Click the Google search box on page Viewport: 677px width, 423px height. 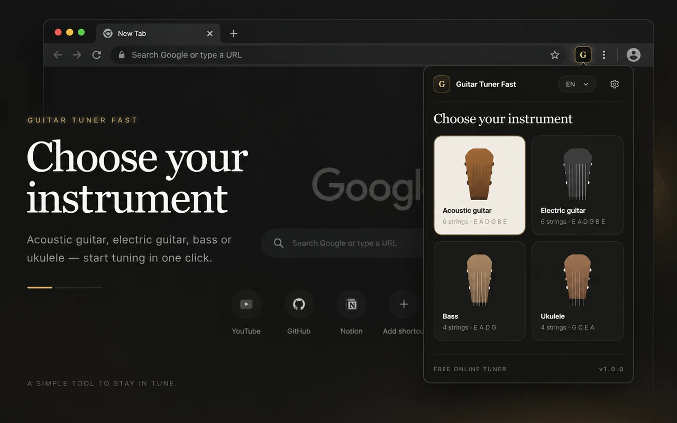point(344,243)
